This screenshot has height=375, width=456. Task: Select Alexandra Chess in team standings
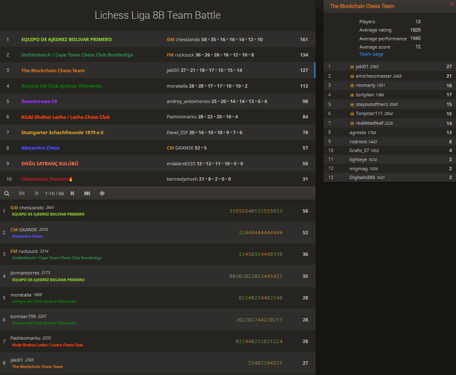click(x=40, y=148)
